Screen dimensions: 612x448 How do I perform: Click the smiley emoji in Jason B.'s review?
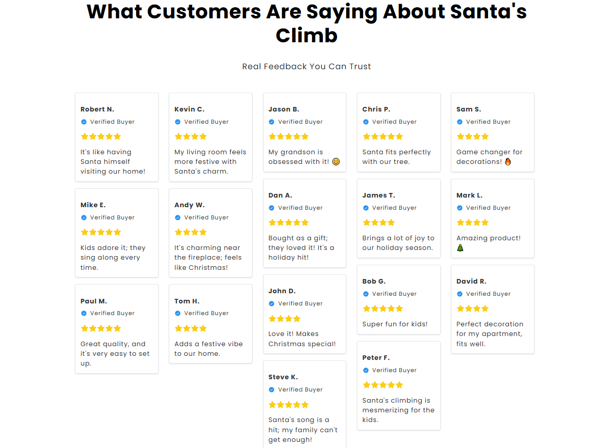click(x=336, y=162)
